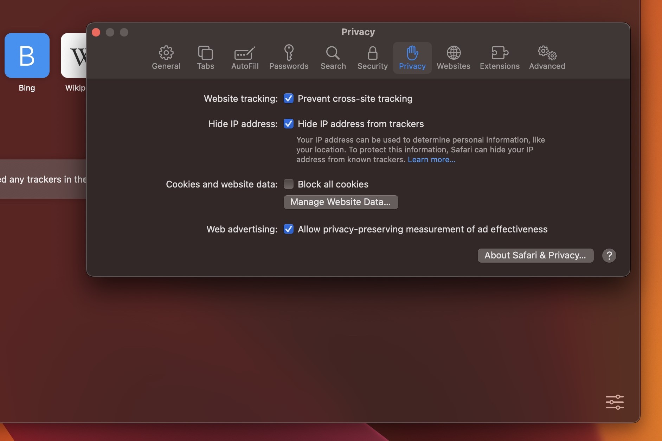Select the Websites globe icon

[x=453, y=58]
